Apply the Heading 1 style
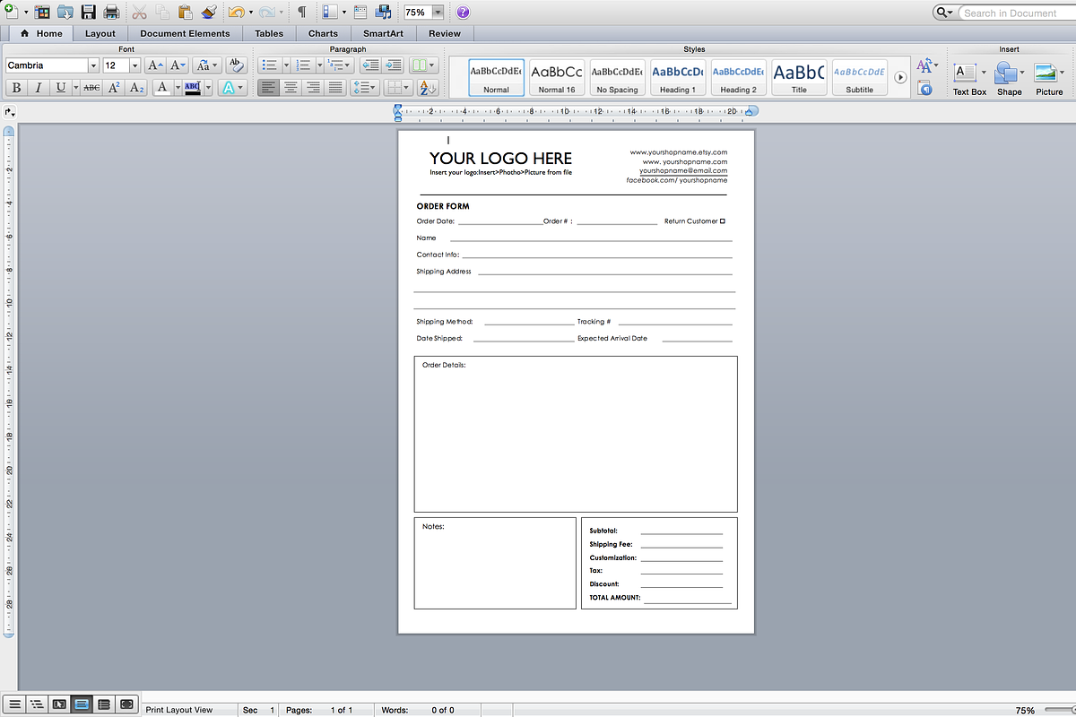 [678, 77]
